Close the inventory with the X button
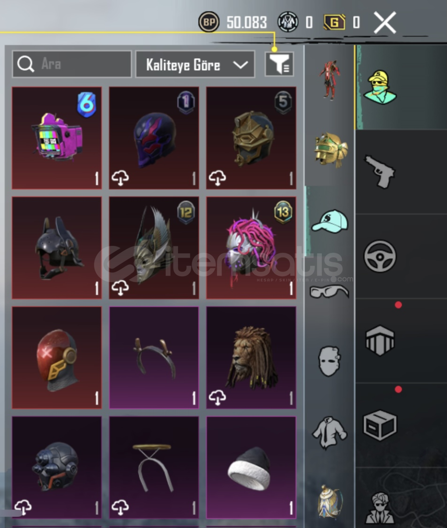The image size is (447, 528). click(385, 22)
